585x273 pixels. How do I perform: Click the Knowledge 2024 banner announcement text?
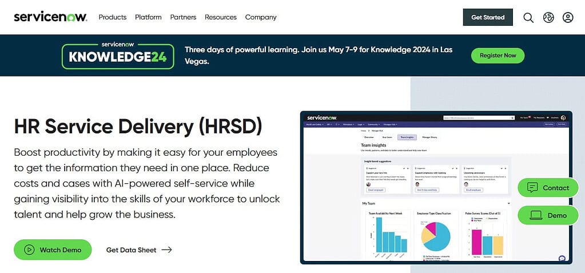(319, 56)
